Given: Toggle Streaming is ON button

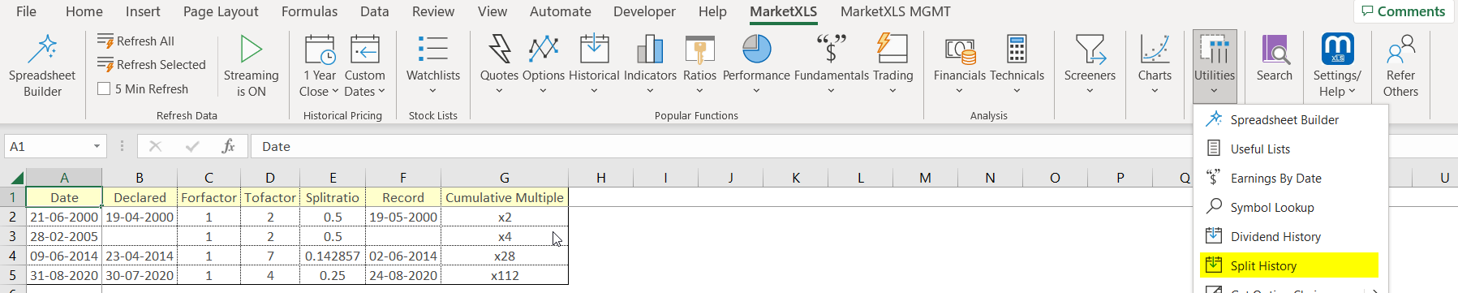Looking at the screenshot, I should [251, 65].
